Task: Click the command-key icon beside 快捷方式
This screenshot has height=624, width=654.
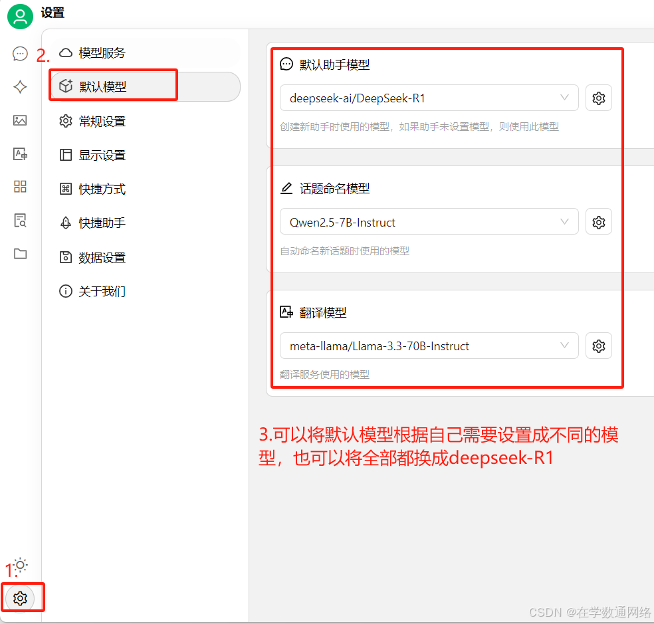Action: [66, 189]
